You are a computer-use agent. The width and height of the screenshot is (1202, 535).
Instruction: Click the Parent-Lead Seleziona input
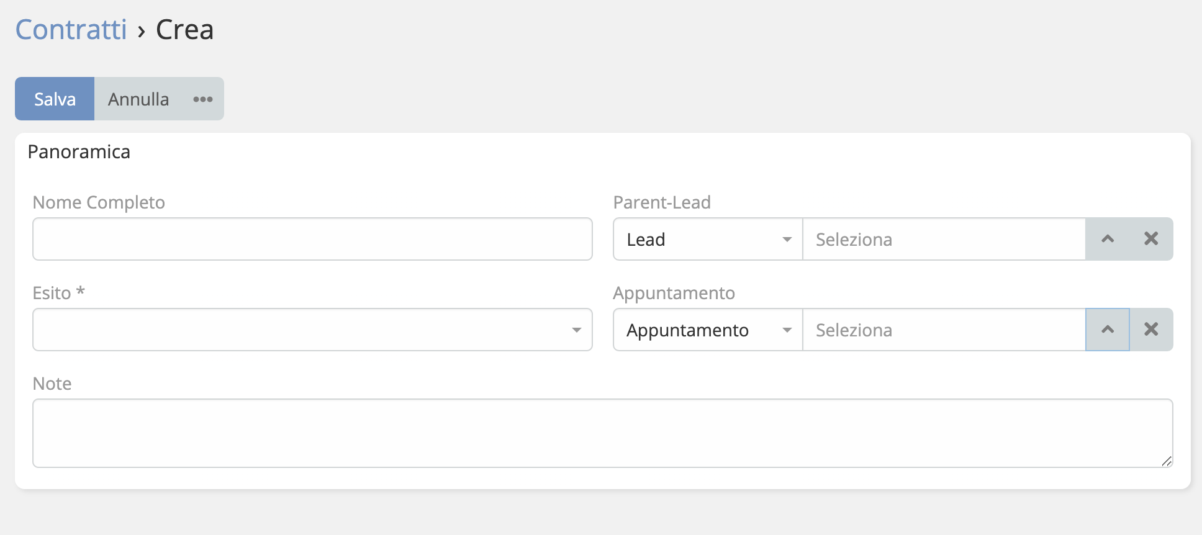coord(944,239)
